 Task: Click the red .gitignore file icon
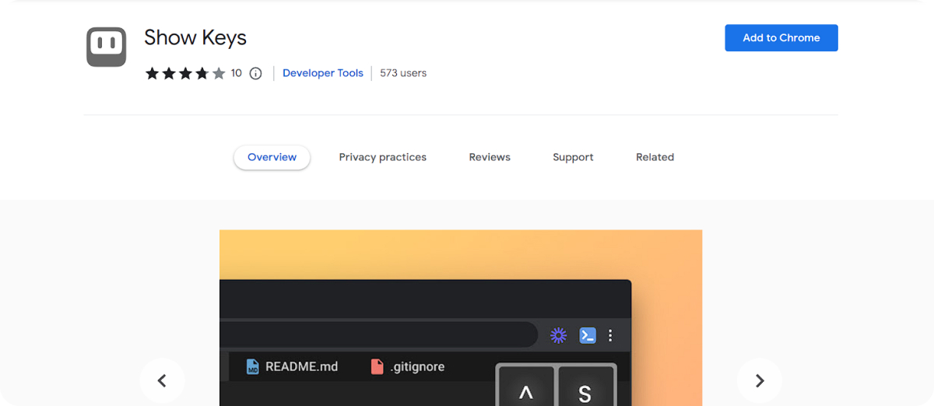pos(377,366)
